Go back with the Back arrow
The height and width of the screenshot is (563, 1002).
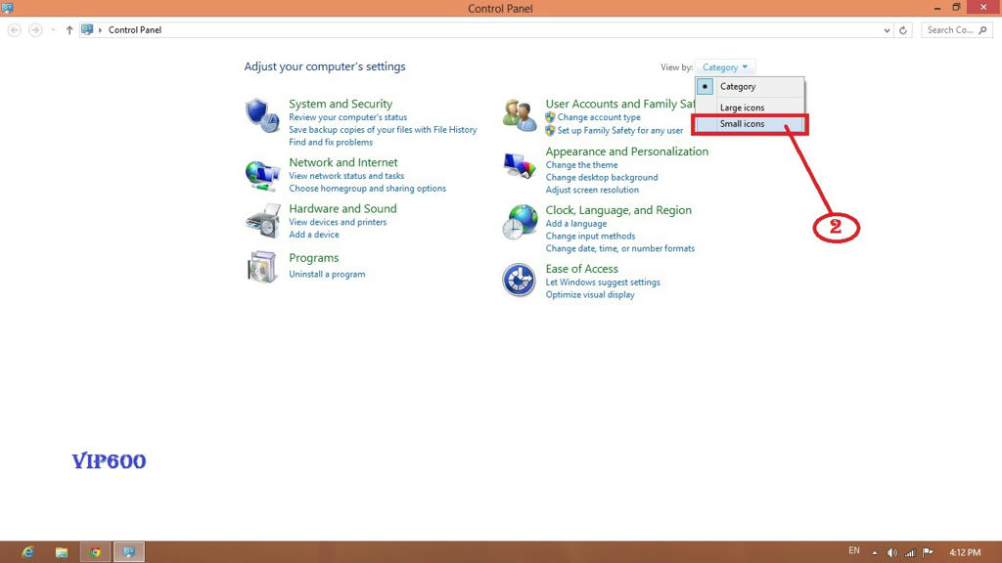(x=14, y=30)
